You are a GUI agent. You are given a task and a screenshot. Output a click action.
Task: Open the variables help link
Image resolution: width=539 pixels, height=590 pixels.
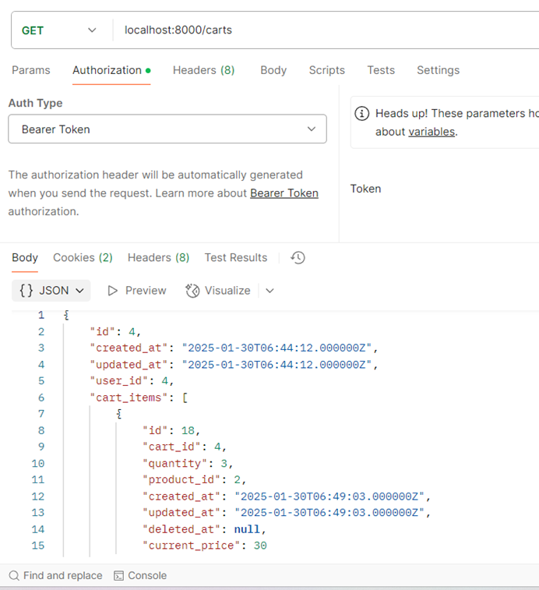point(431,132)
